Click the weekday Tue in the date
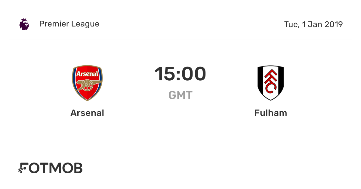Image resolution: width=361 pixels, height=189 pixels. point(291,24)
